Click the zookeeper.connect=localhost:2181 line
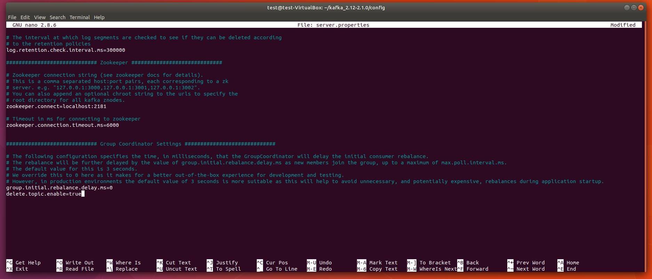 click(56, 106)
